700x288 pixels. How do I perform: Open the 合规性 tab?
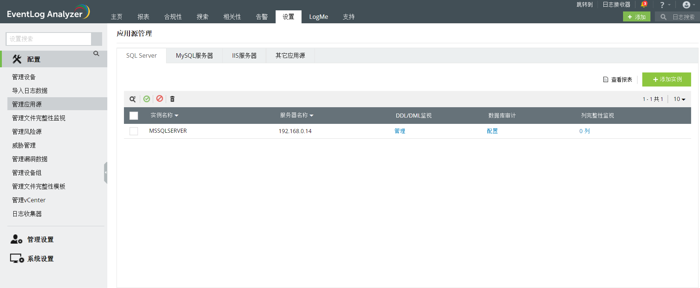click(173, 17)
